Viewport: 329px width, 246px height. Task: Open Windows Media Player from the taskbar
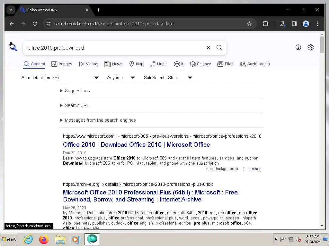tap(76, 239)
